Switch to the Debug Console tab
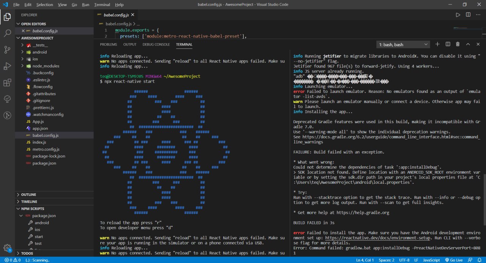Image resolution: width=486 pixels, height=263 pixels. (x=156, y=44)
